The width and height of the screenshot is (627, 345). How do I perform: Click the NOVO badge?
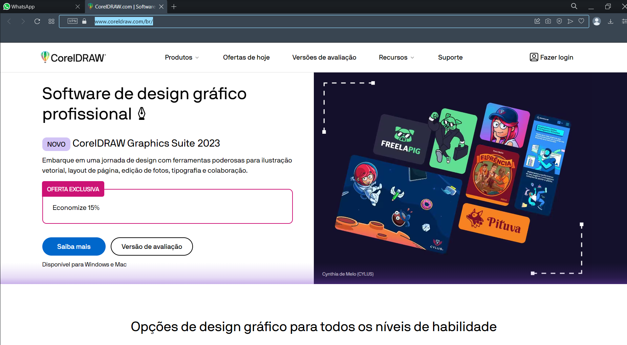56,144
